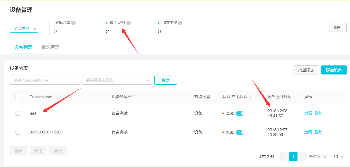
Task: Click the 添加设备 button
Action: pyautogui.click(x=334, y=70)
